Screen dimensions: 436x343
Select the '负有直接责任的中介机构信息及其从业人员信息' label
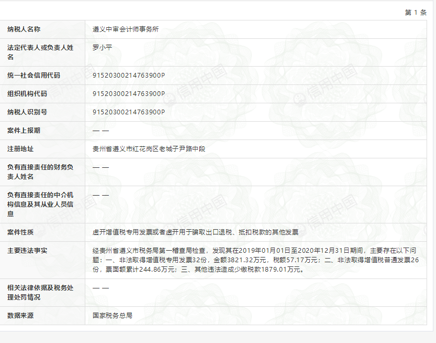[40, 205]
